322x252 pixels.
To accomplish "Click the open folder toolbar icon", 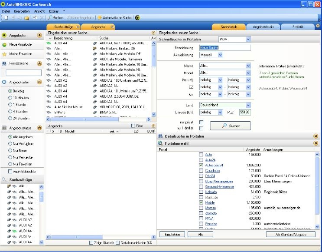I will [x=26, y=18].
